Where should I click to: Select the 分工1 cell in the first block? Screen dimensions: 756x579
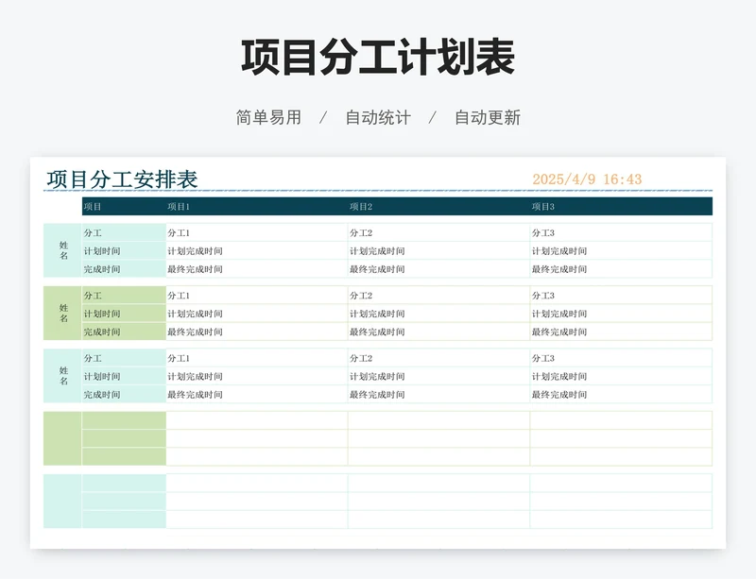[x=179, y=233]
